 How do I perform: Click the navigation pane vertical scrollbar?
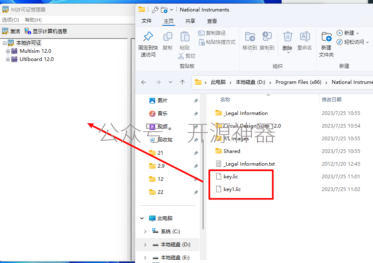(203, 184)
